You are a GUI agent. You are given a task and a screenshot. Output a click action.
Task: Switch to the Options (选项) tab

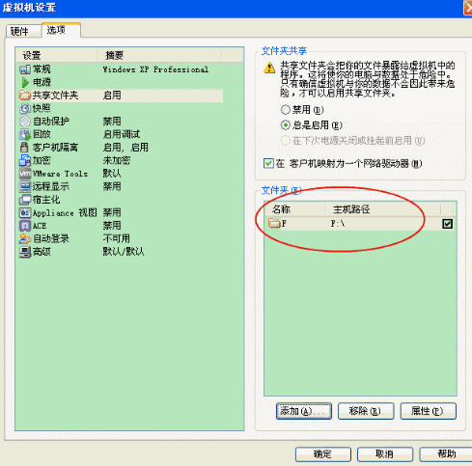pos(61,30)
